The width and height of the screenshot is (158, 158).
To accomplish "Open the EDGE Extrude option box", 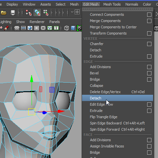I will pos(149,111).
